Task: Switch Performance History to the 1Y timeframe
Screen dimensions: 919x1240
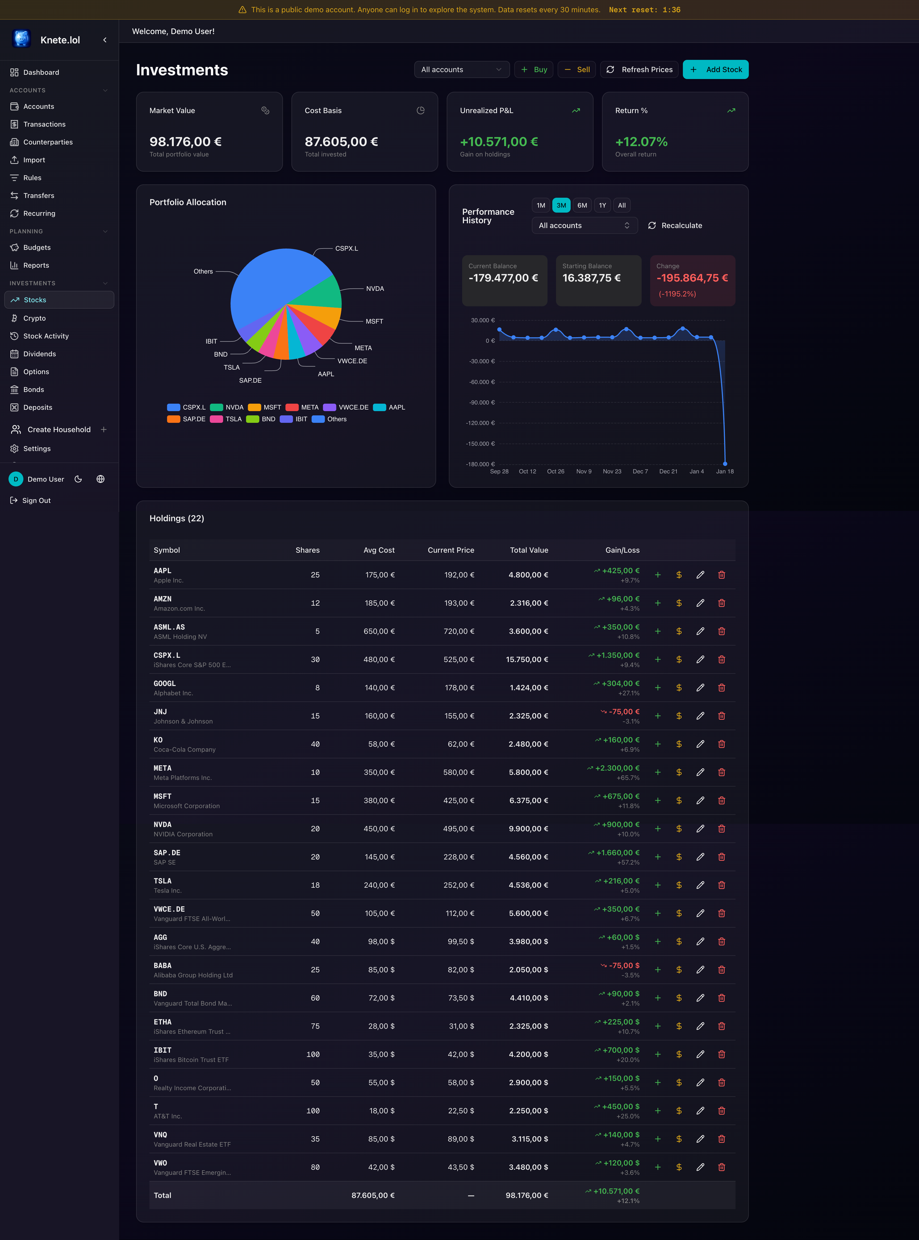Action: [602, 205]
